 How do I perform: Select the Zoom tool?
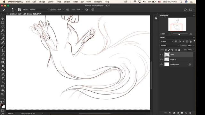[x=3, y=94]
